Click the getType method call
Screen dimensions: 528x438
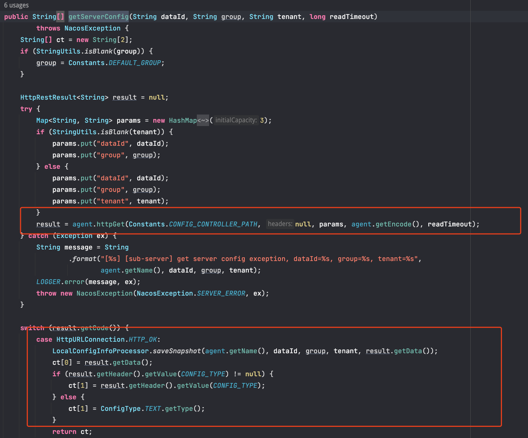(179, 409)
